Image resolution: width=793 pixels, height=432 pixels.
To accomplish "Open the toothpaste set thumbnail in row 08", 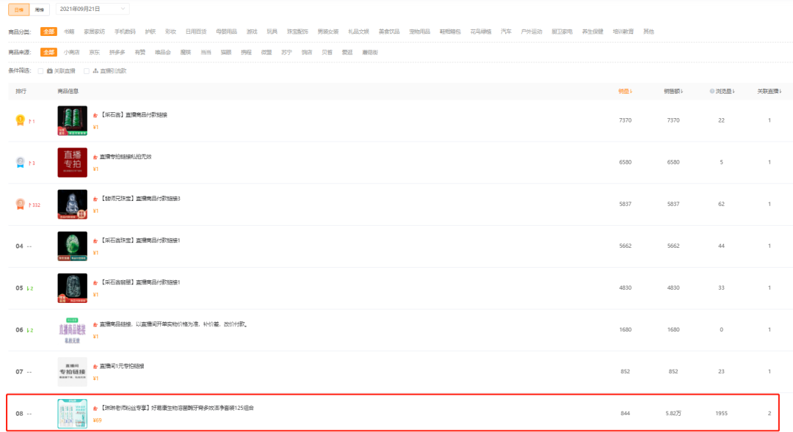I will pos(72,414).
